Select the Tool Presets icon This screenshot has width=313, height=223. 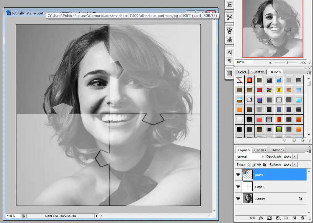230,17
